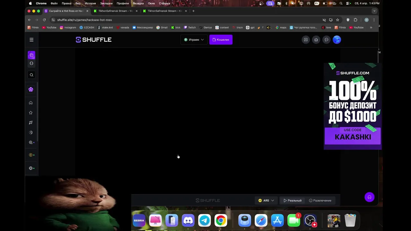Click the lifebuoy-style icon at sidebar bottom
411x231 pixels.
coord(31,168)
